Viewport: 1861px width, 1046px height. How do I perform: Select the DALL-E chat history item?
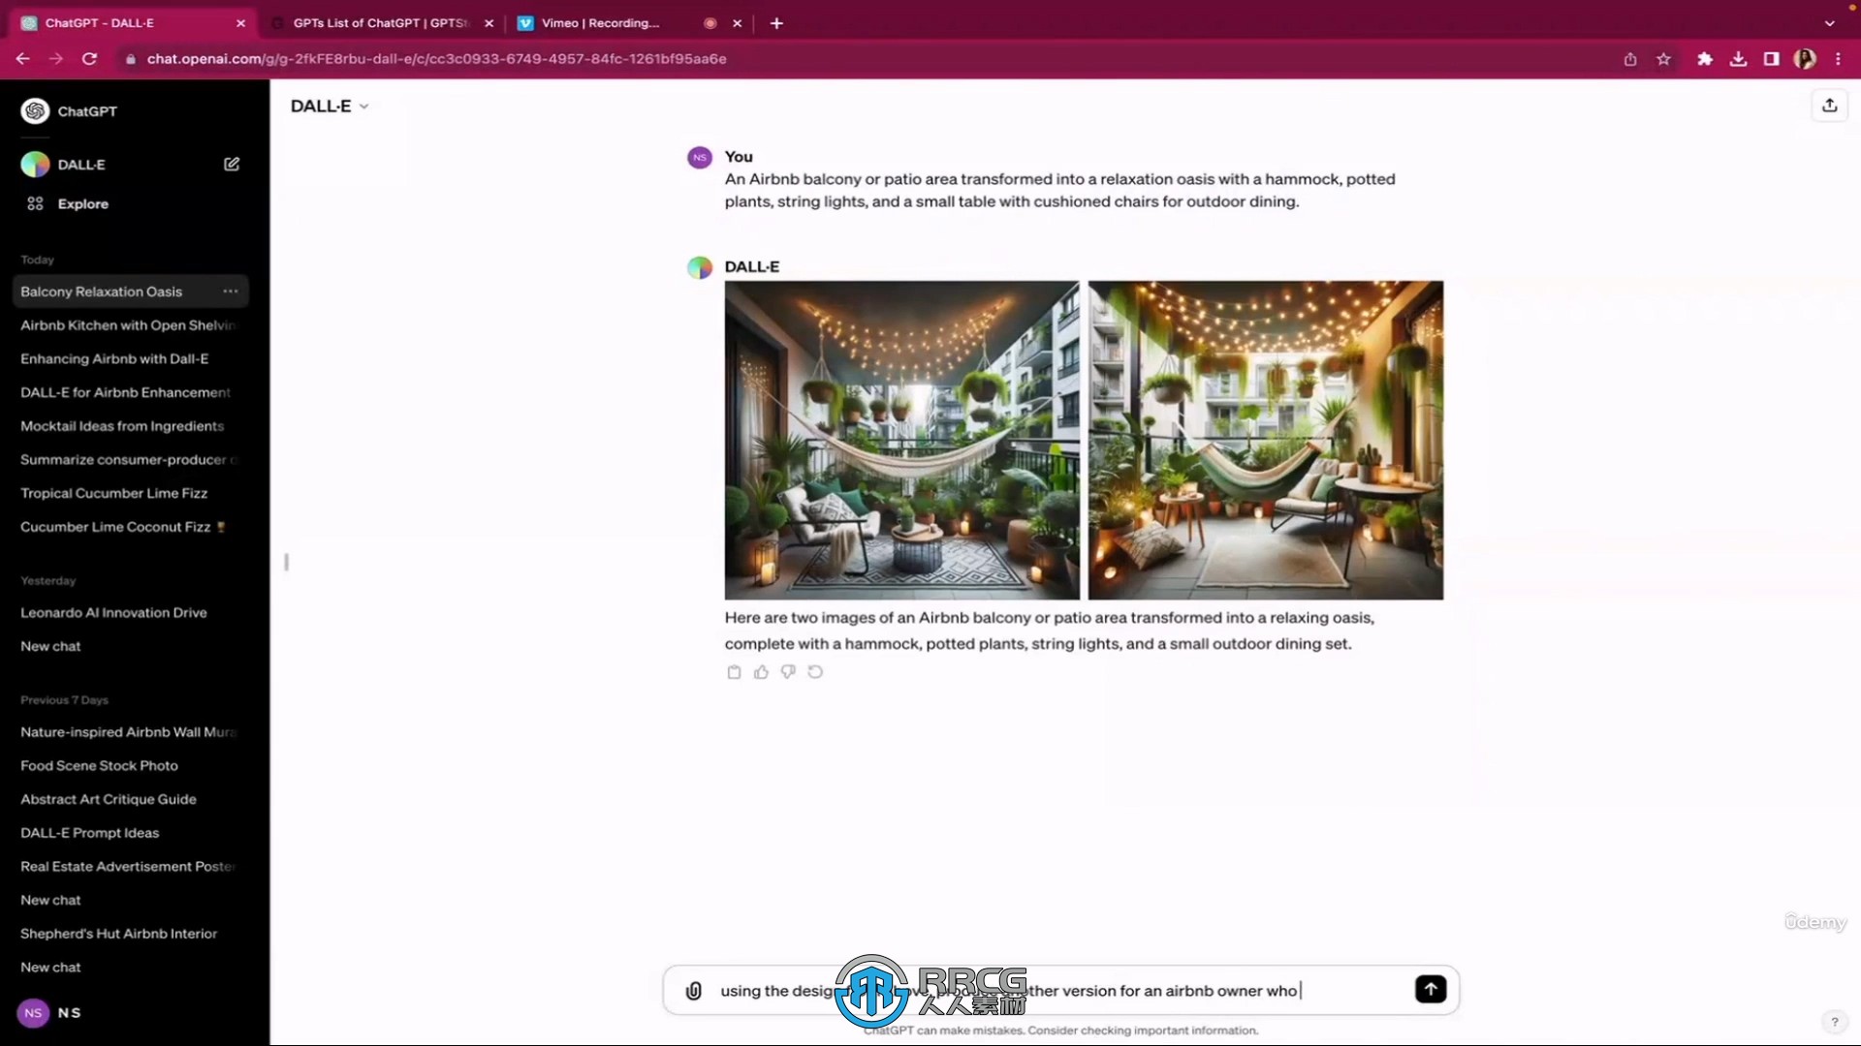[80, 164]
